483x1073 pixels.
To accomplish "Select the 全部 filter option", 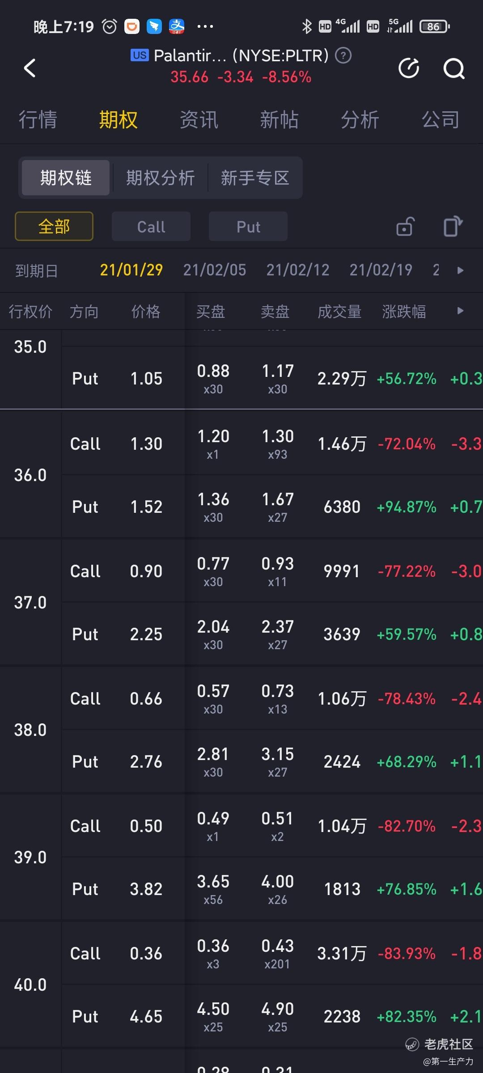I will [54, 226].
